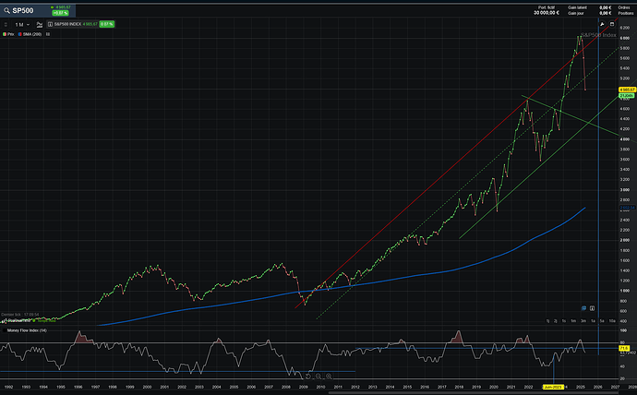Click the chart save icon beside the wrench
This screenshot has height=395, width=637.
click(612, 24)
